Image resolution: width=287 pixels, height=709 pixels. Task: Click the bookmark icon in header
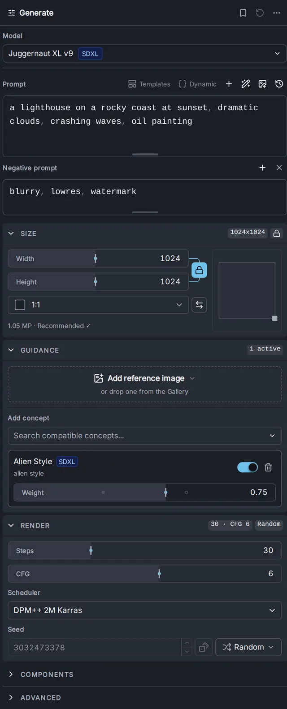point(243,13)
